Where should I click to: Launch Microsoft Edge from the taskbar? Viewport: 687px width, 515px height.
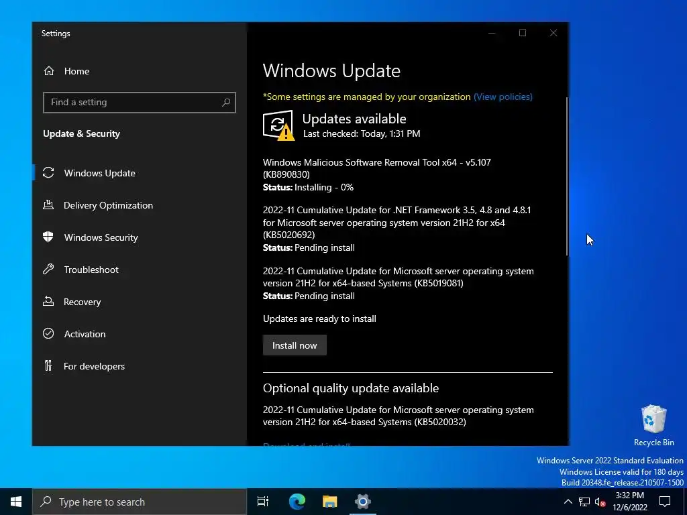click(297, 502)
